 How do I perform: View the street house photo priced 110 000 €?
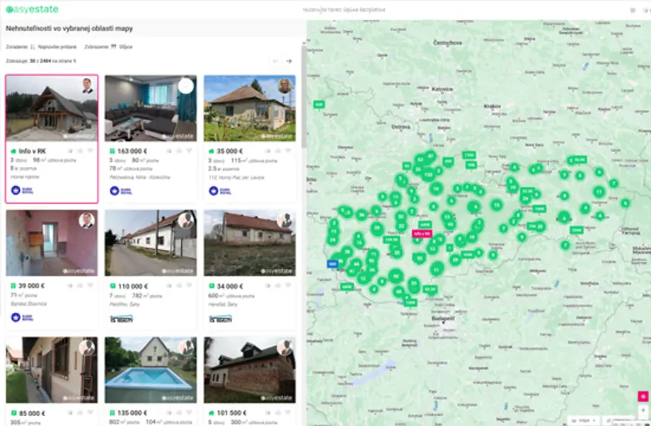click(x=151, y=243)
